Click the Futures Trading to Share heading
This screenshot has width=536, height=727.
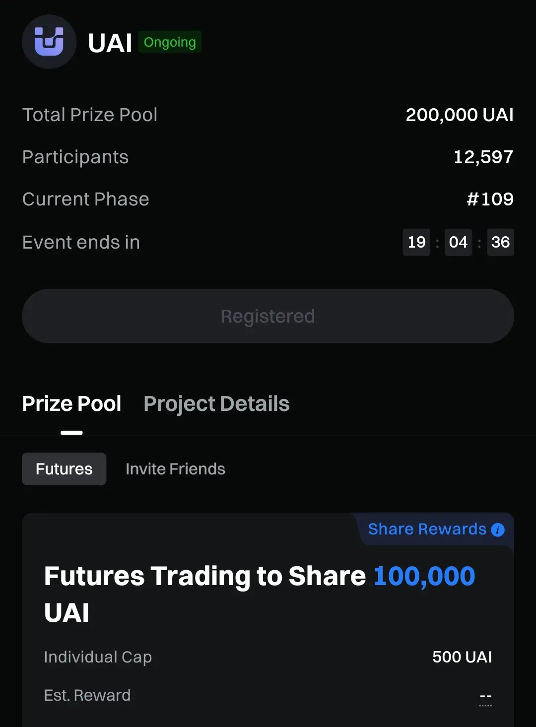coord(204,576)
